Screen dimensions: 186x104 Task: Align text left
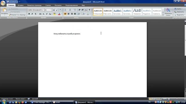(65, 14)
